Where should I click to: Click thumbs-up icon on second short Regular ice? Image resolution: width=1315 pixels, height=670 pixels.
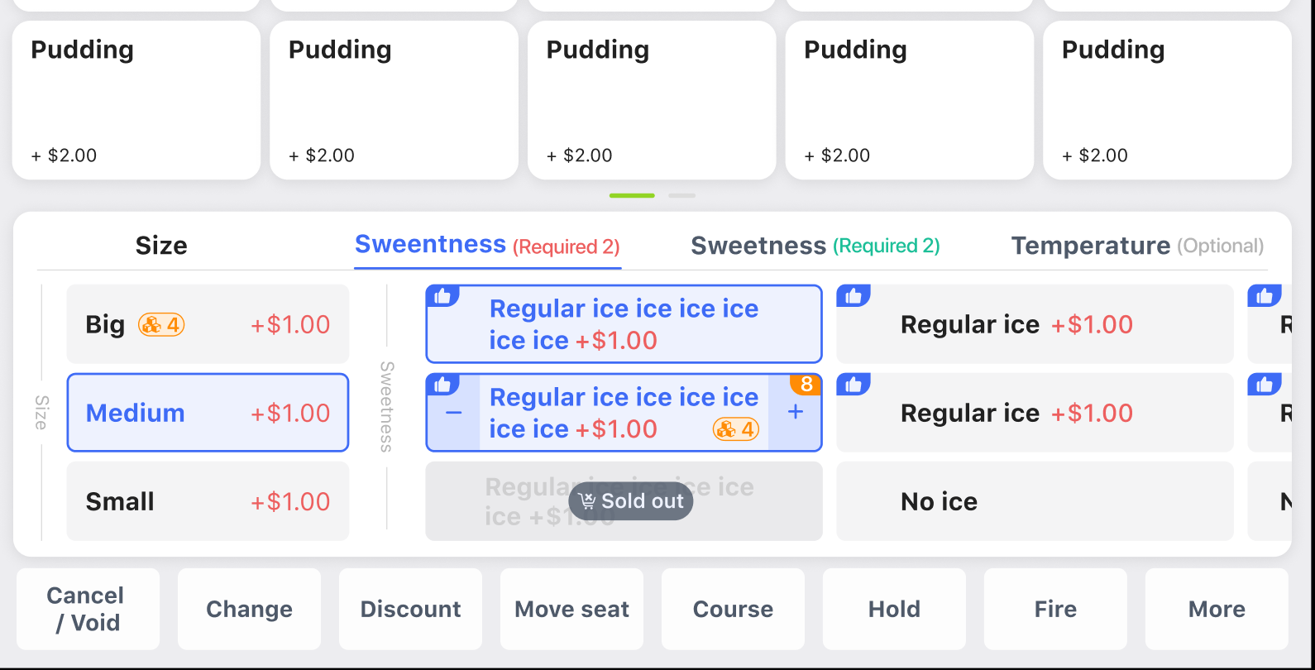pos(853,384)
